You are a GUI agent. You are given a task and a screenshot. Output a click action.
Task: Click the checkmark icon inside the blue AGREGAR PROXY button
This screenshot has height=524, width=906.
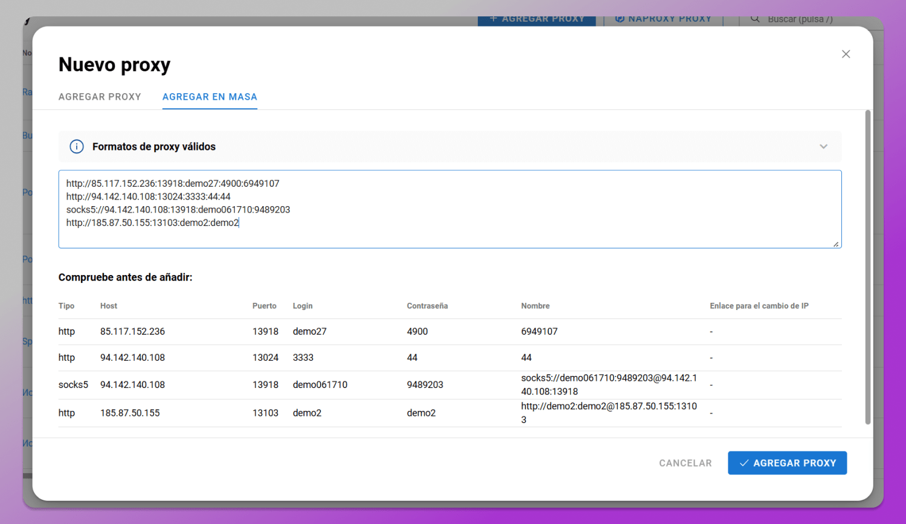tap(744, 463)
